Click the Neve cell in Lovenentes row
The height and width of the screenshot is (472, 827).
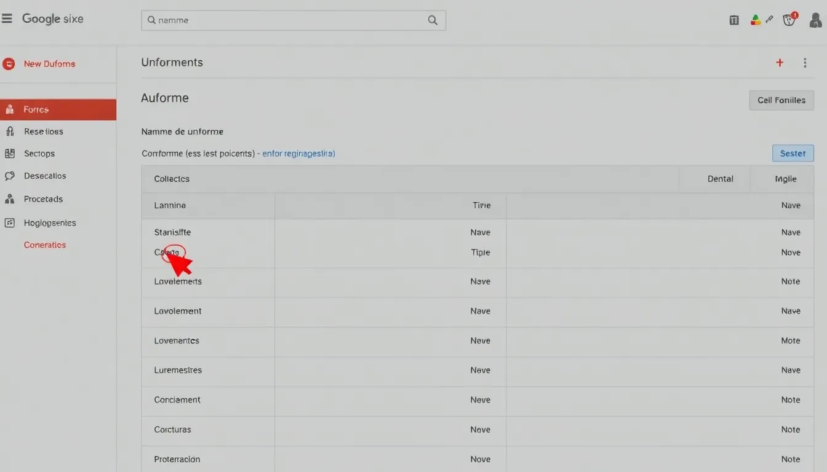[480, 341]
